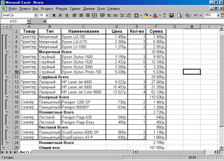Click the edit formula equals sign

coord(45,22)
